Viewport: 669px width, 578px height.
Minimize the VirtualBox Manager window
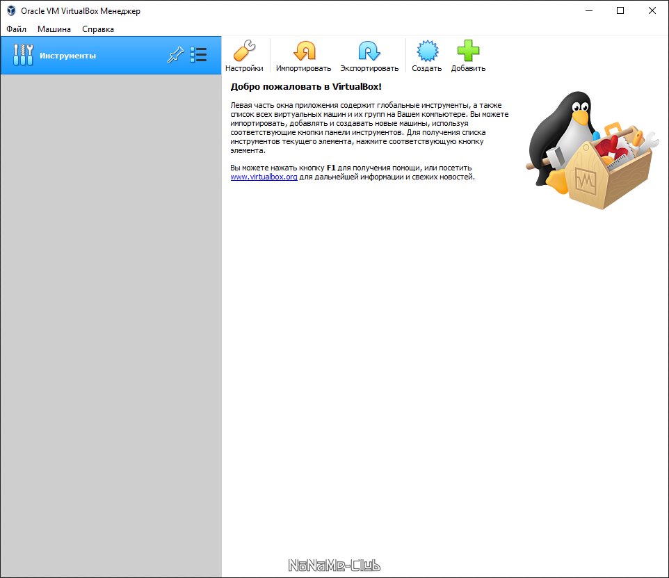(589, 10)
